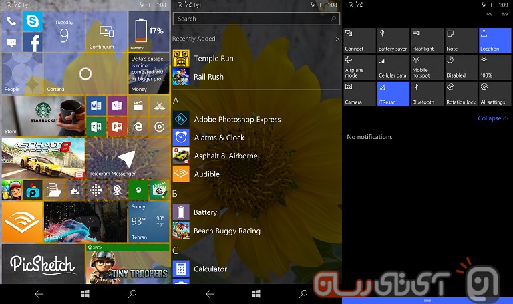Toggle the Location quick action
This screenshot has height=304, width=513.
pos(494,41)
